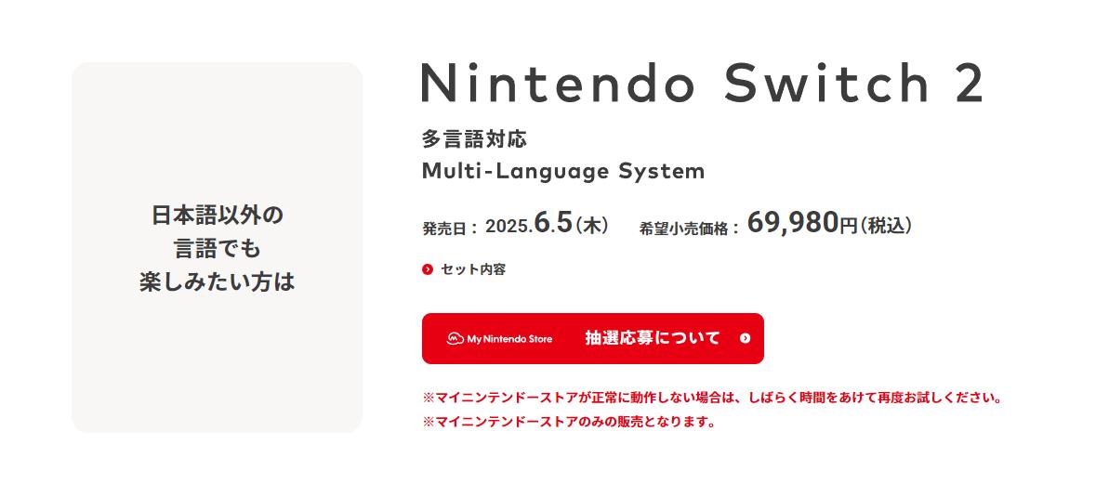
Task: Click the numeral 2 in the heading
Action: 968,85
